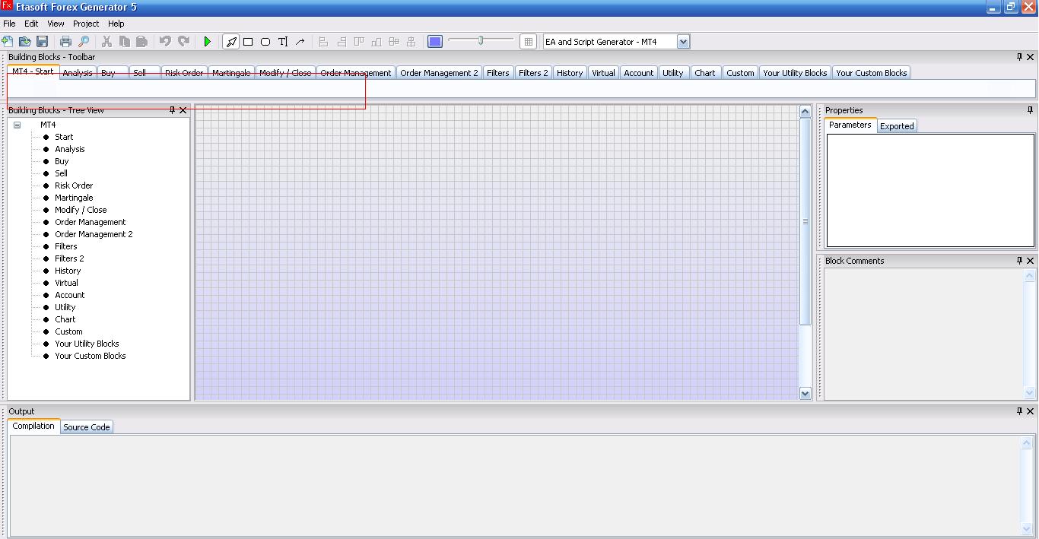
Task: Switch to the Custom tab
Action: click(740, 73)
